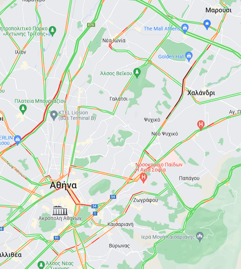Select the Golden Hall shopping bag marker

click(x=189, y=56)
